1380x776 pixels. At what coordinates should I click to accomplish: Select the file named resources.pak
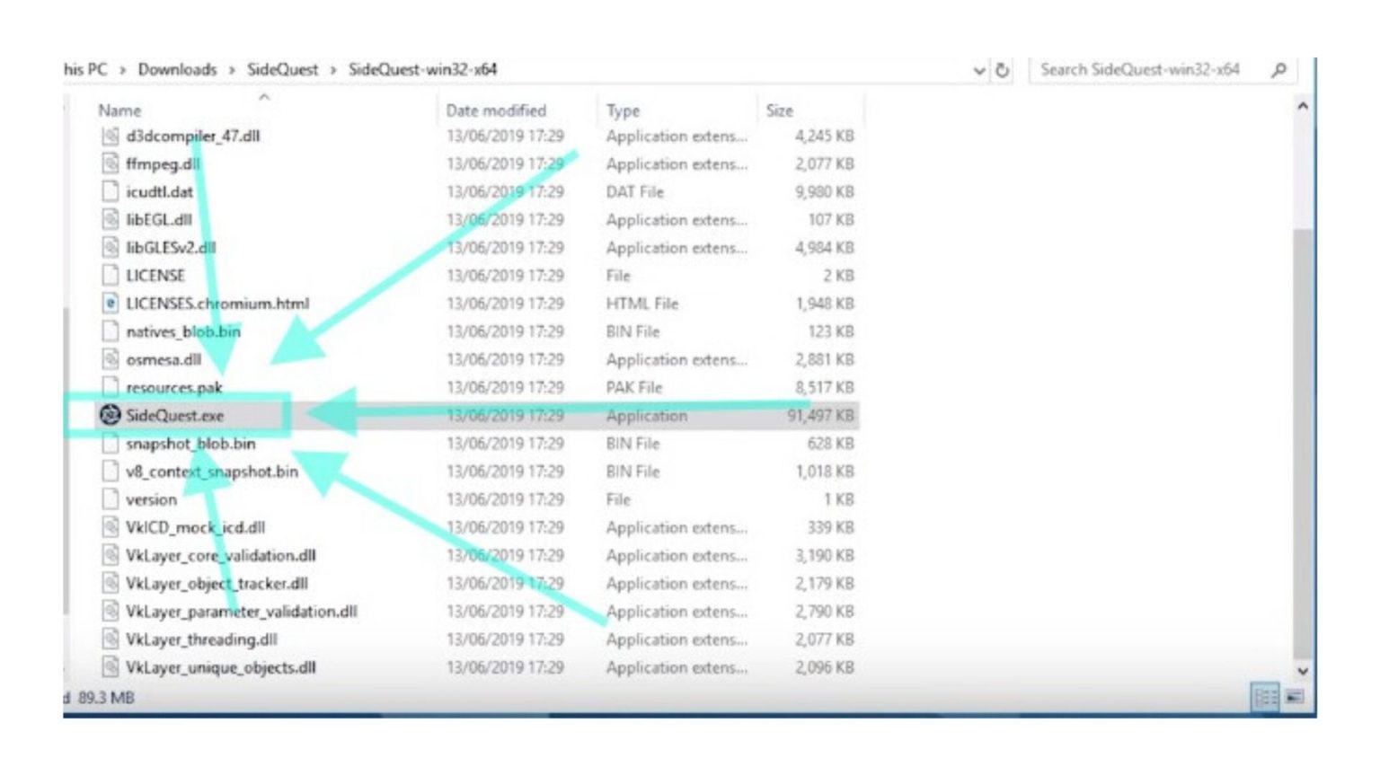click(174, 387)
